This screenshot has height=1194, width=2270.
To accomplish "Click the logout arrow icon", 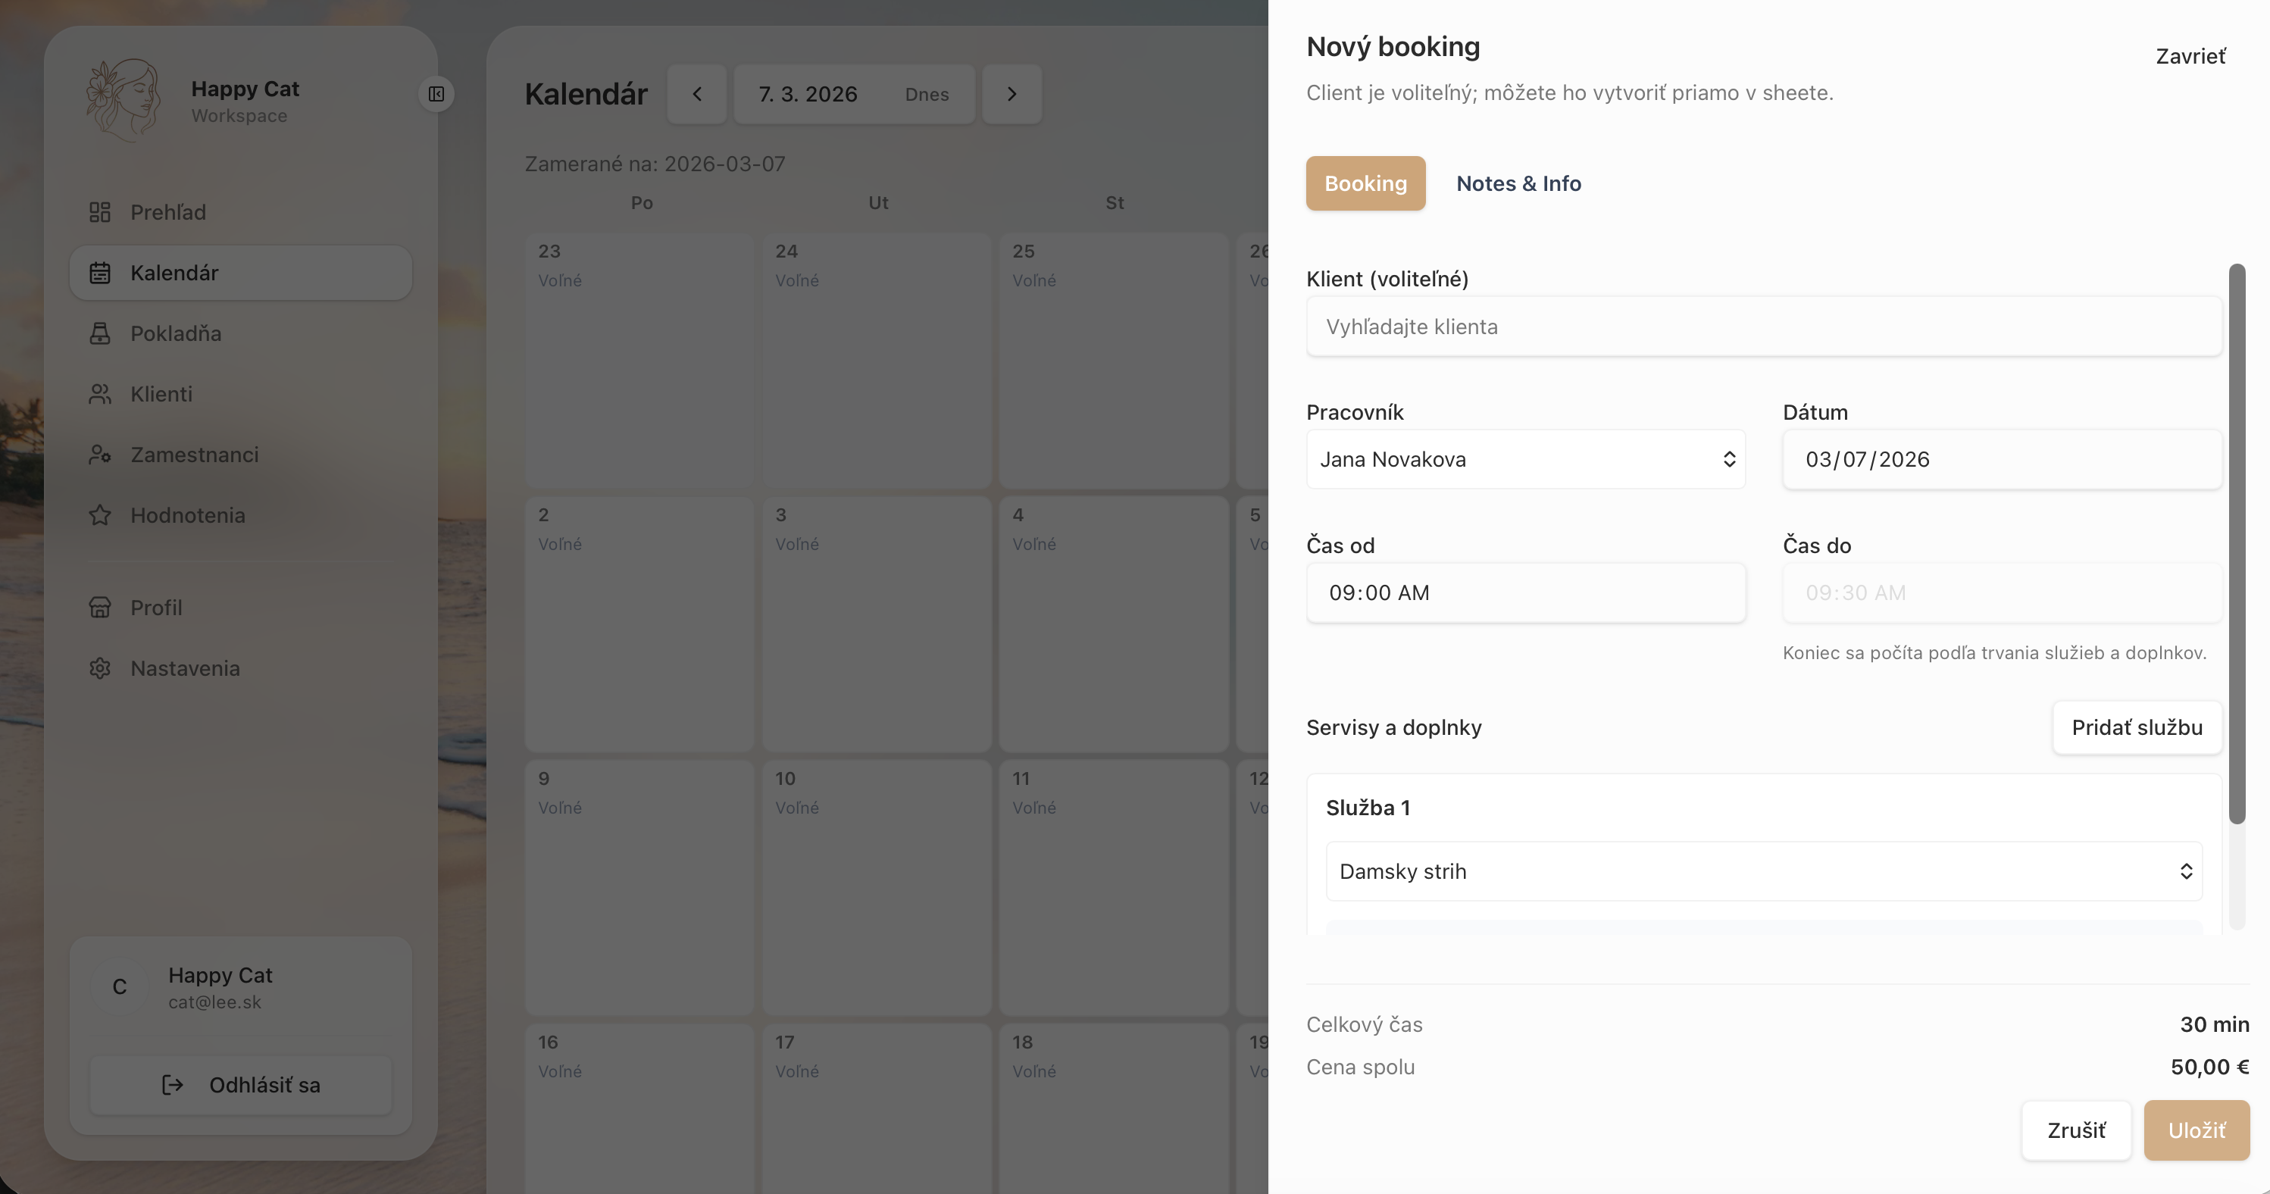I will pyautogui.click(x=173, y=1085).
